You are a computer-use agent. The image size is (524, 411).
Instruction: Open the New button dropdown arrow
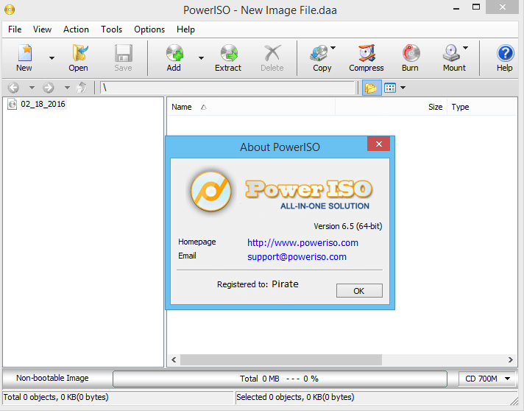[52, 58]
